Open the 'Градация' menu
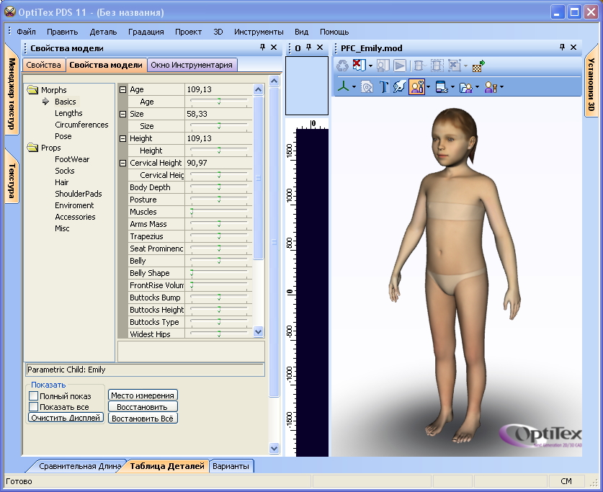 click(146, 32)
